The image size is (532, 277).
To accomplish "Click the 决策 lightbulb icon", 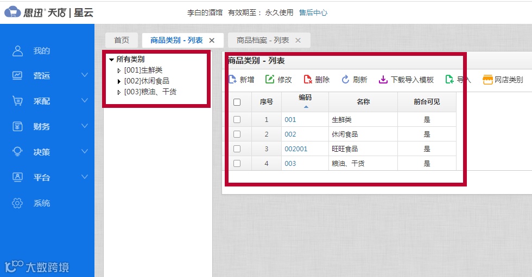I will pos(17,152).
